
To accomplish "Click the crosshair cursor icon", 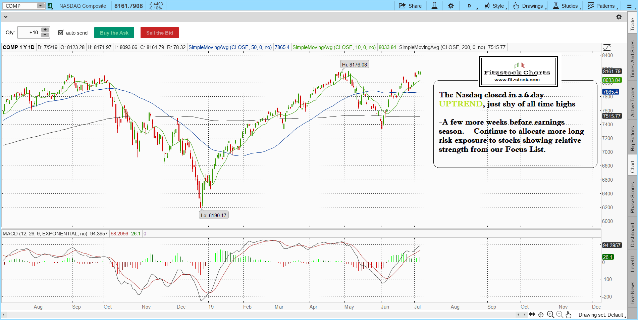I will [541, 314].
